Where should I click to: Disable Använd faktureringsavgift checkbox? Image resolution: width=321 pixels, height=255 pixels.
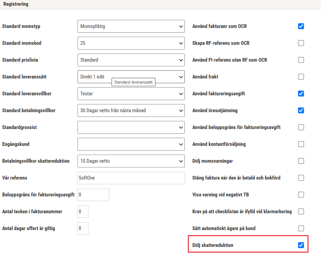[x=301, y=94]
